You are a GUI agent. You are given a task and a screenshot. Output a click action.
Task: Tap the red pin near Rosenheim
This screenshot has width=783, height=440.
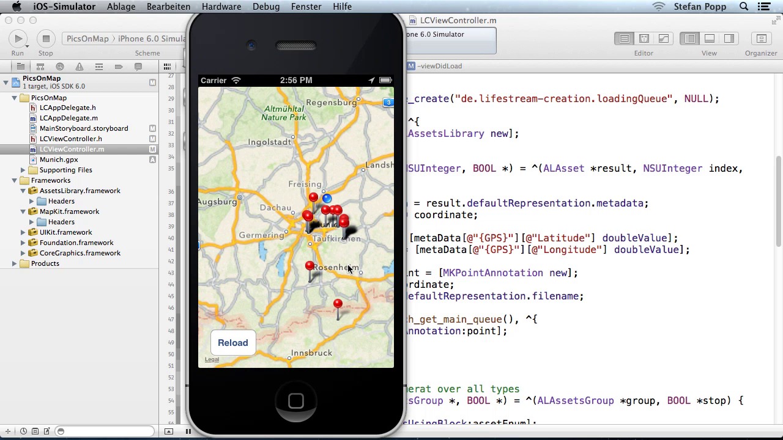pos(310,266)
